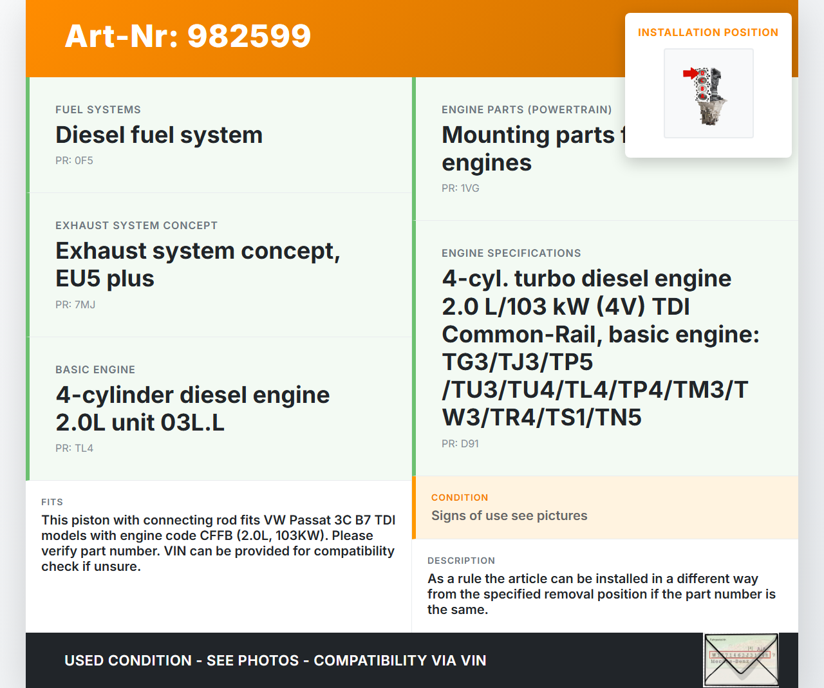Click the orange CONDITION label

pyautogui.click(x=460, y=497)
